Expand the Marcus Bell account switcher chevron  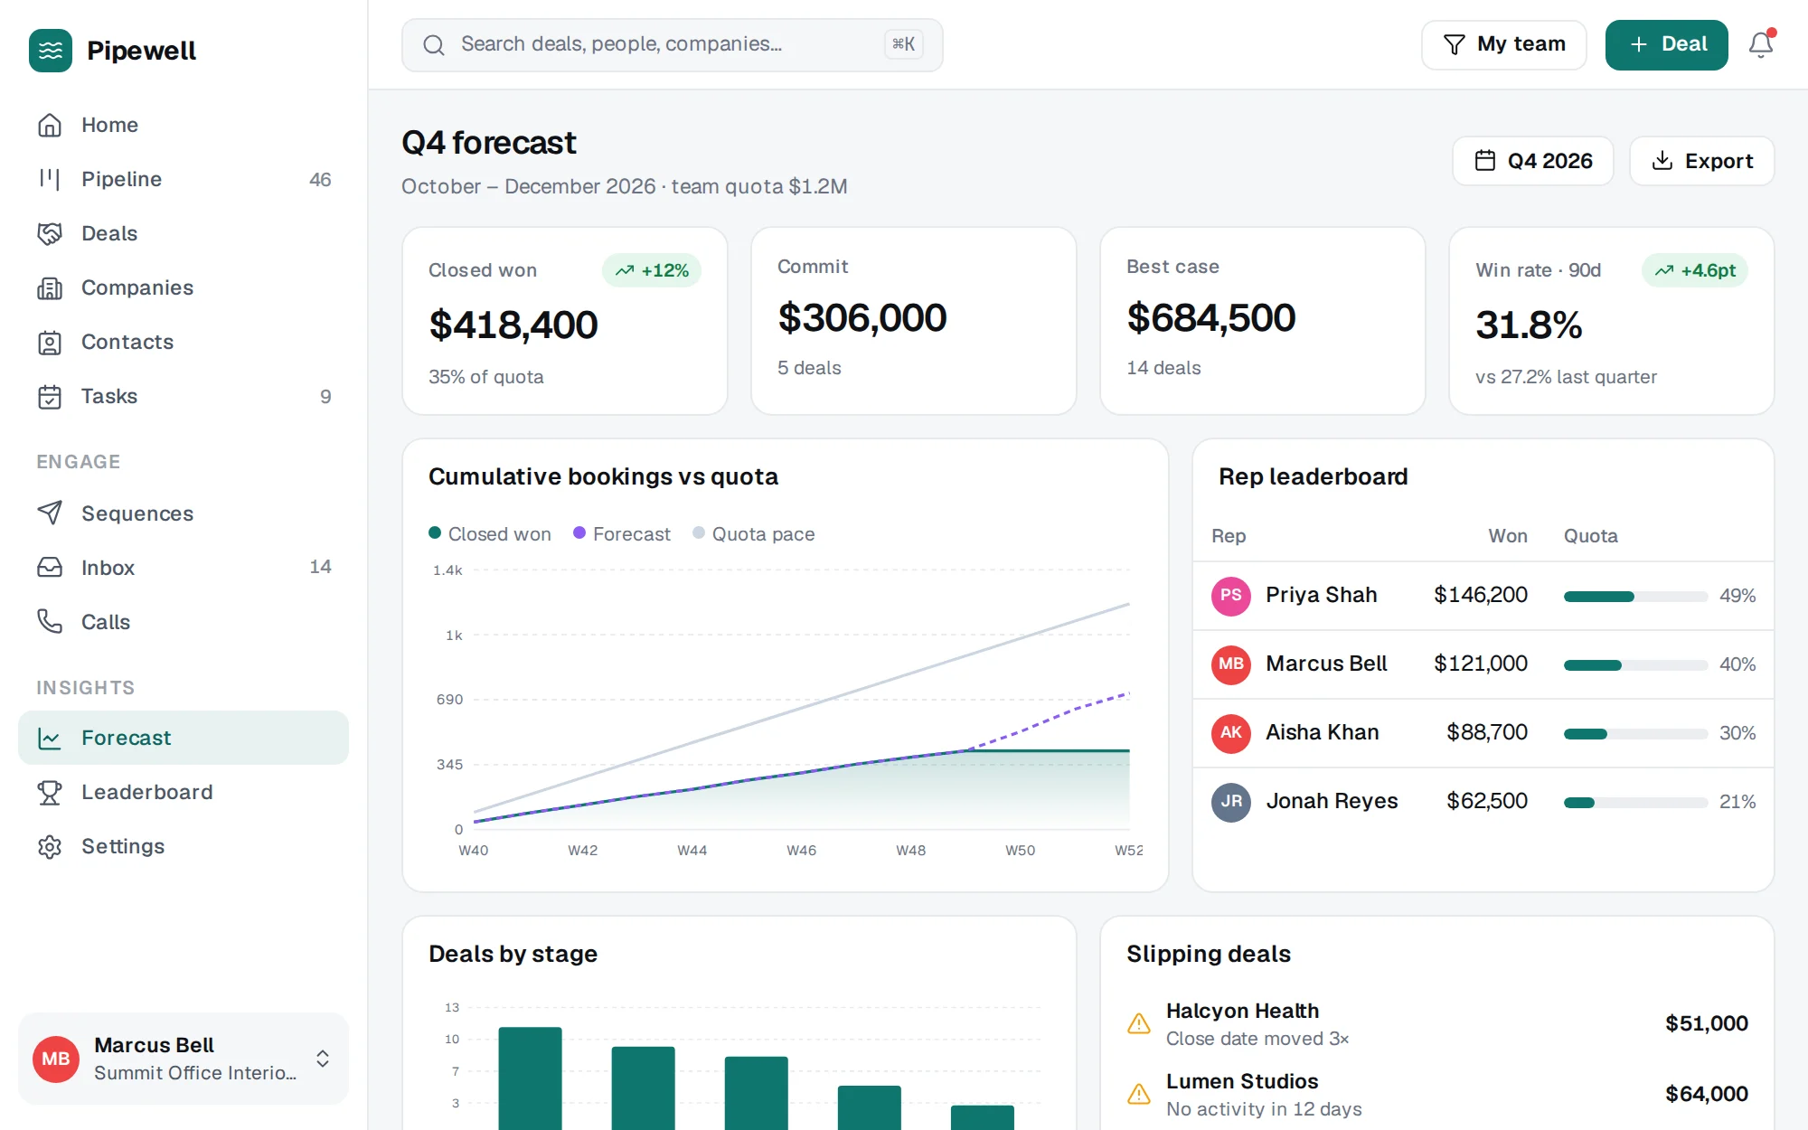(323, 1059)
